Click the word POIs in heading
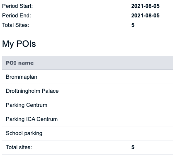This screenshot has width=173, height=157. [x=26, y=43]
